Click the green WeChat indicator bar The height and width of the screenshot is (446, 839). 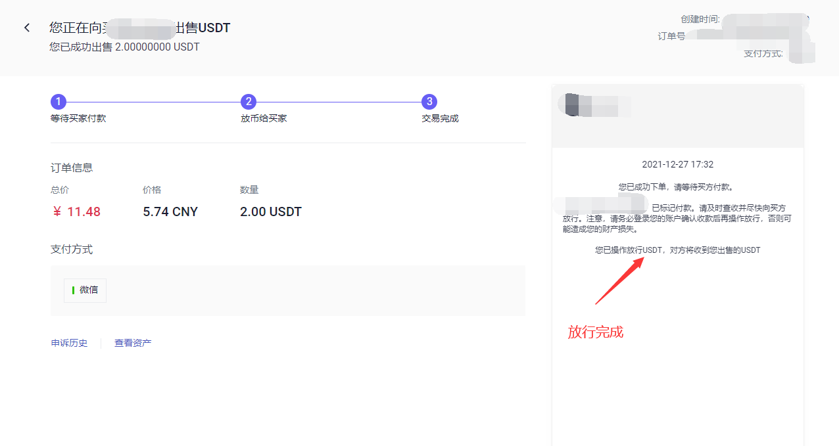pos(73,290)
